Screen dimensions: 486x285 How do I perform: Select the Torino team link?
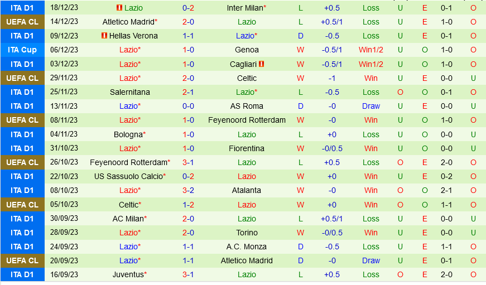pos(247,233)
